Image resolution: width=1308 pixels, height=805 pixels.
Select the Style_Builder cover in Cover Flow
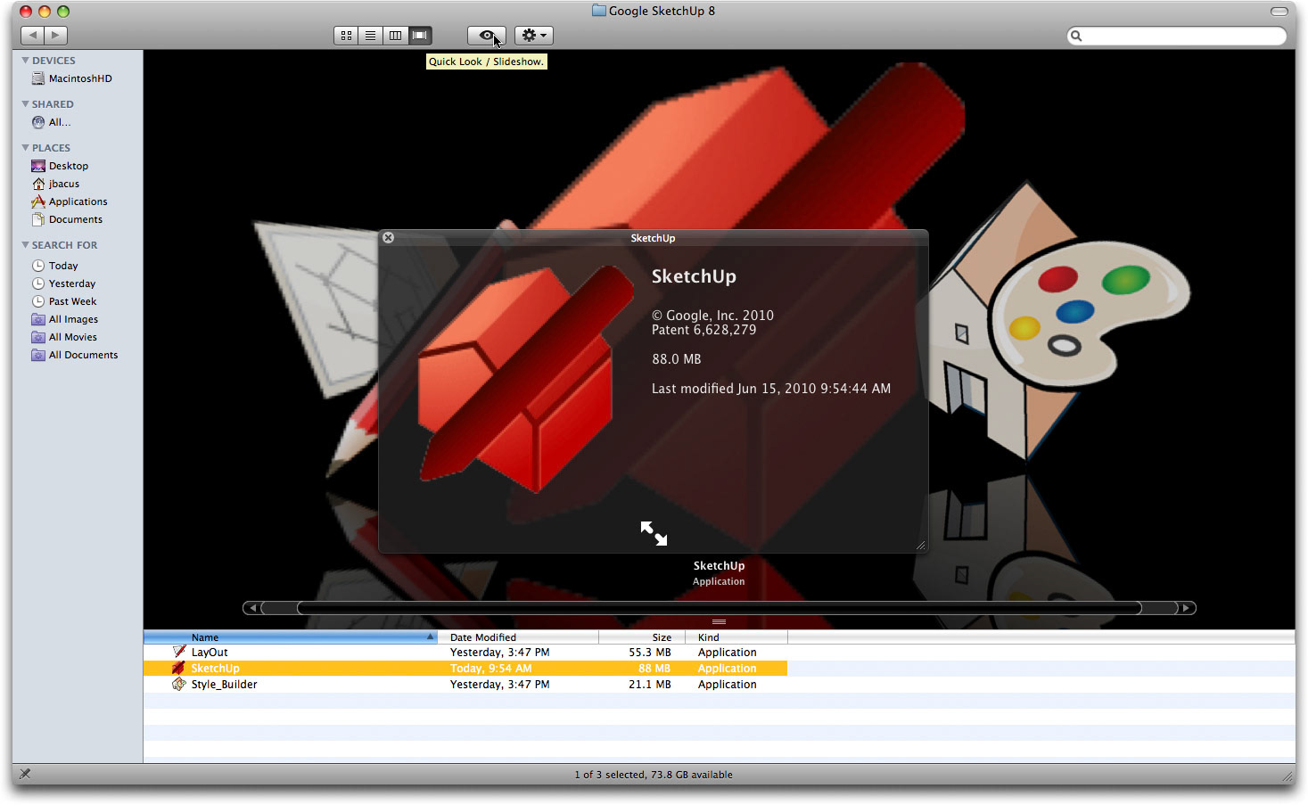point(1061,321)
